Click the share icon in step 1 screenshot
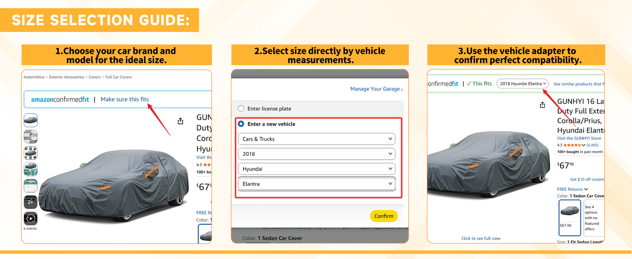Viewport: 632px width, 259px height. (x=180, y=121)
